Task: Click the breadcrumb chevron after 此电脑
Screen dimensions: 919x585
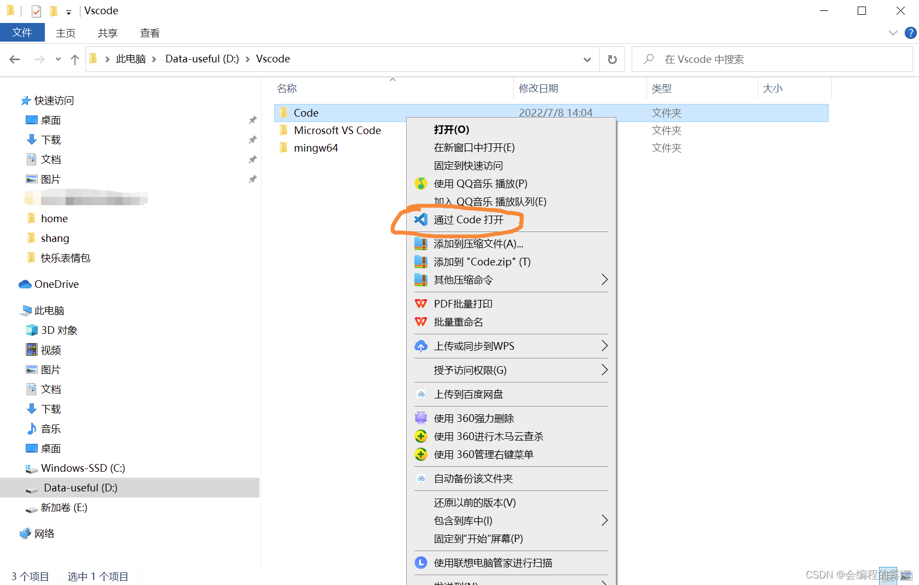Action: coord(154,59)
